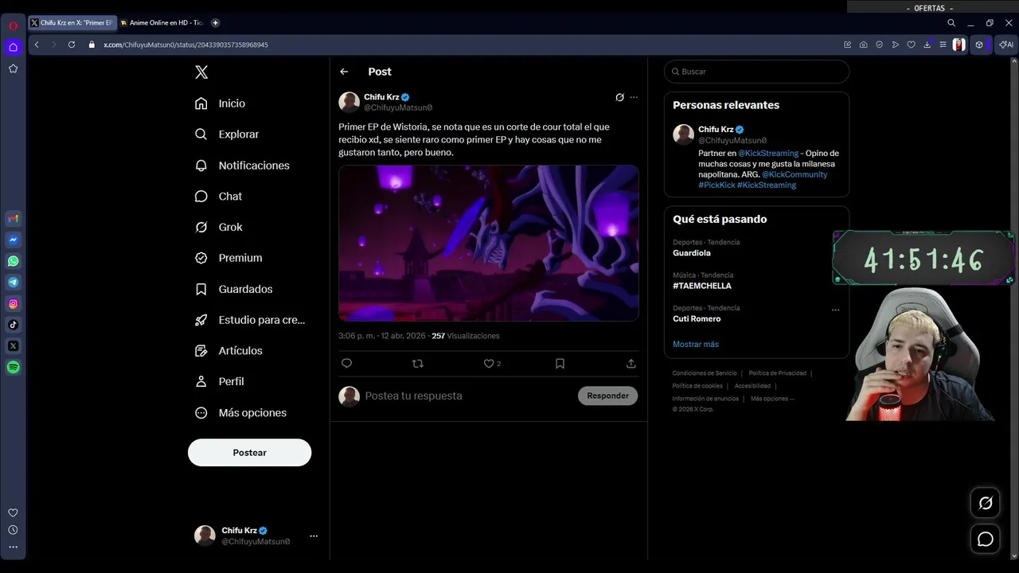
Task: Open Notificaciones in the navigation
Action: click(243, 166)
